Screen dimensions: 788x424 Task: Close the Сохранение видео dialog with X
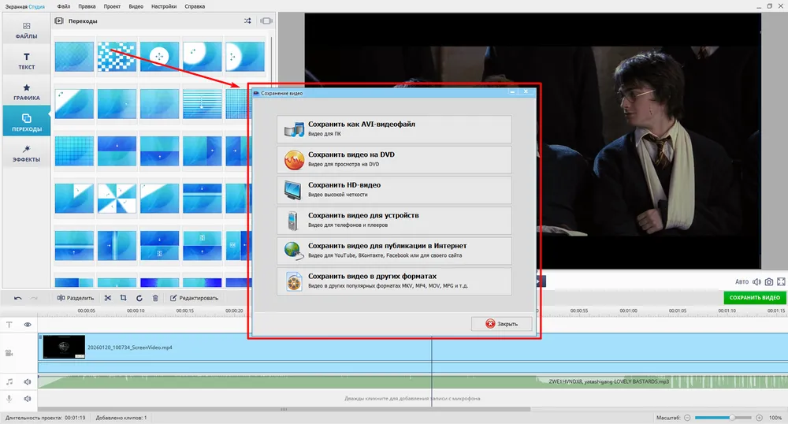(x=526, y=91)
